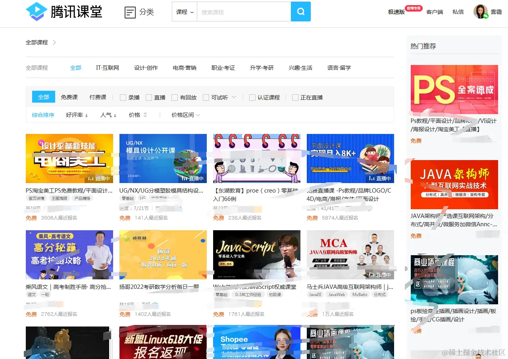Open the 课程 search type dropdown
This screenshot has height=359, width=508.
(185, 12)
